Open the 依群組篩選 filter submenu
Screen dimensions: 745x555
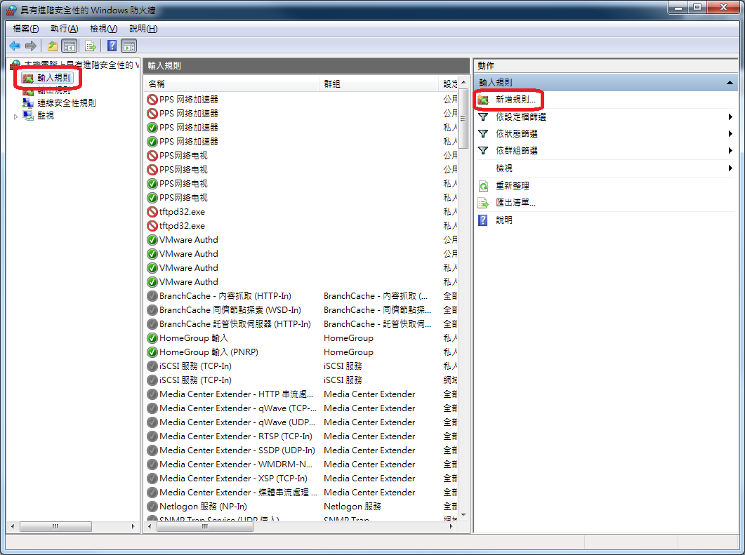(516, 151)
